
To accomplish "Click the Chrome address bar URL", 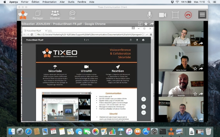I will [x=89, y=35].
